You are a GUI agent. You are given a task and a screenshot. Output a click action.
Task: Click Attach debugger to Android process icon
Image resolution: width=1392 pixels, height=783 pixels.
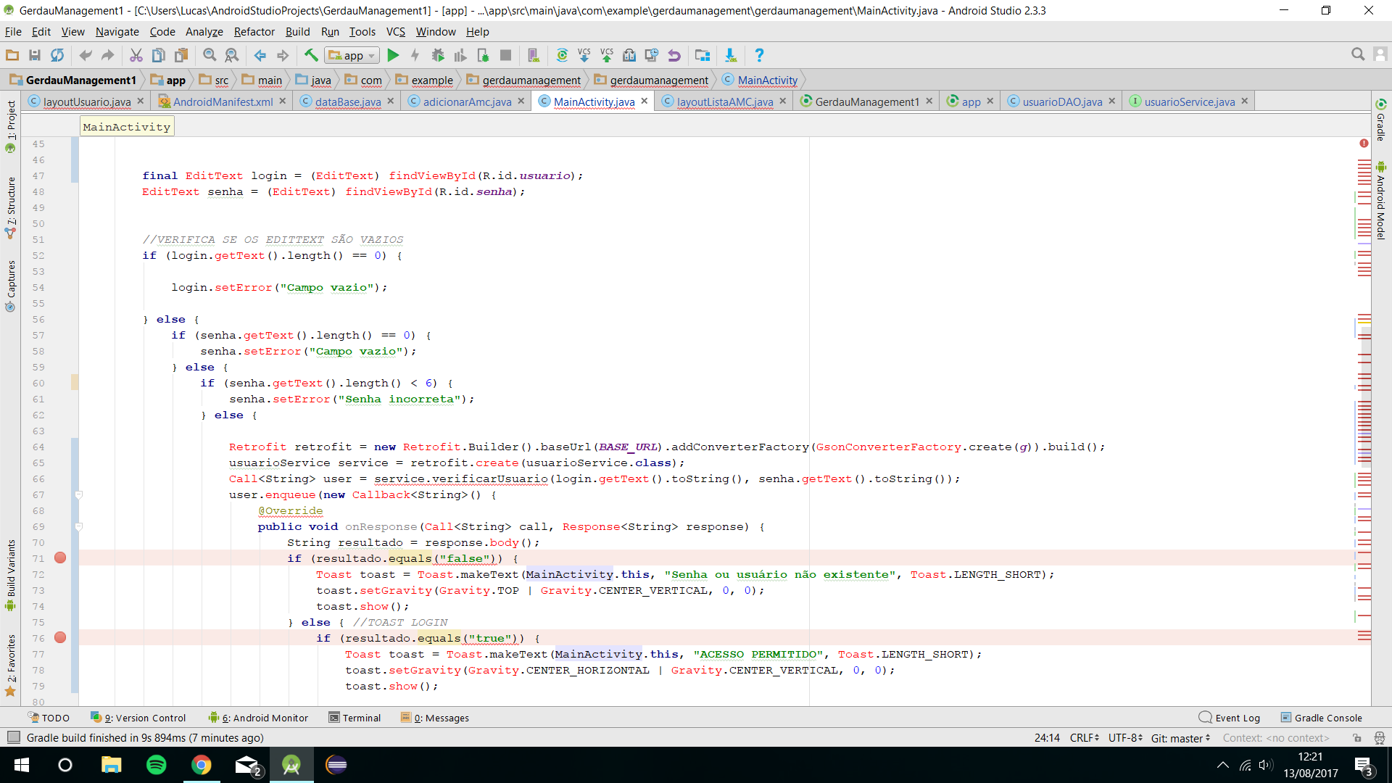[x=483, y=55]
